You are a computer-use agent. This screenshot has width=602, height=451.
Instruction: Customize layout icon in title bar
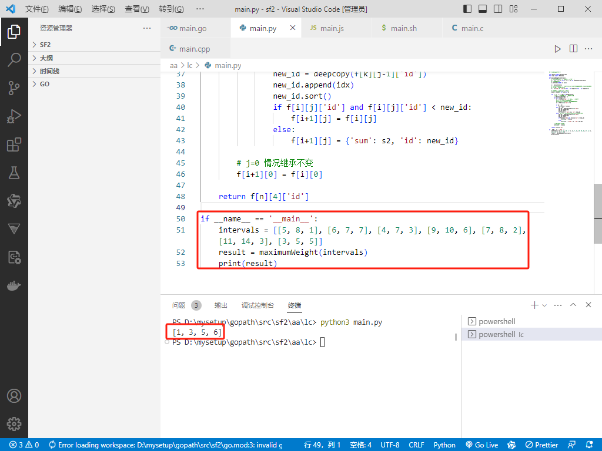[x=513, y=9]
